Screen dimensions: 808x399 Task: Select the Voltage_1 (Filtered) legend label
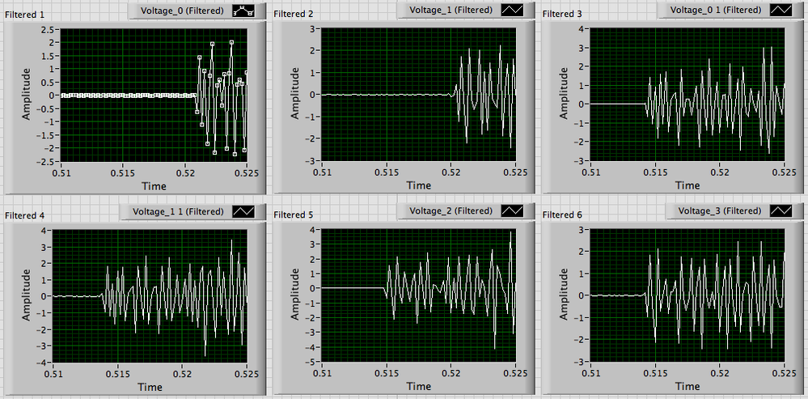[x=451, y=10]
